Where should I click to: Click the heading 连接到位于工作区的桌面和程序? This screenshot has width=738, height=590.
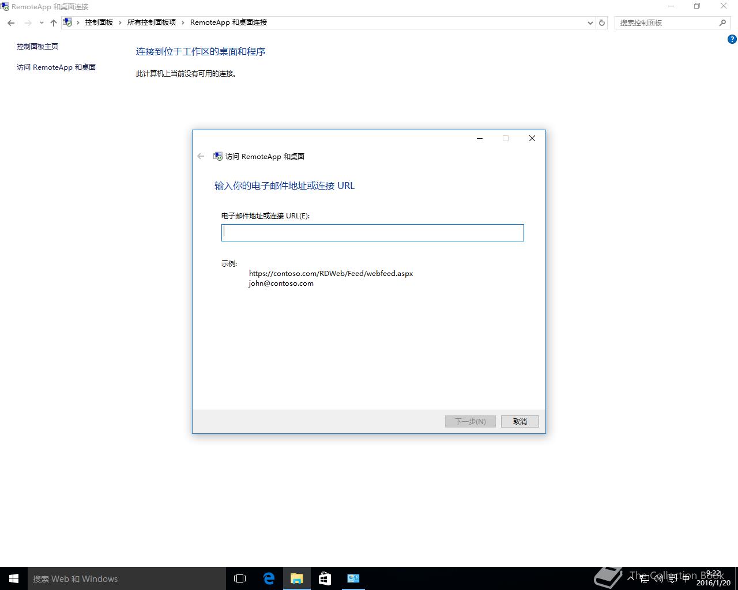(x=201, y=51)
